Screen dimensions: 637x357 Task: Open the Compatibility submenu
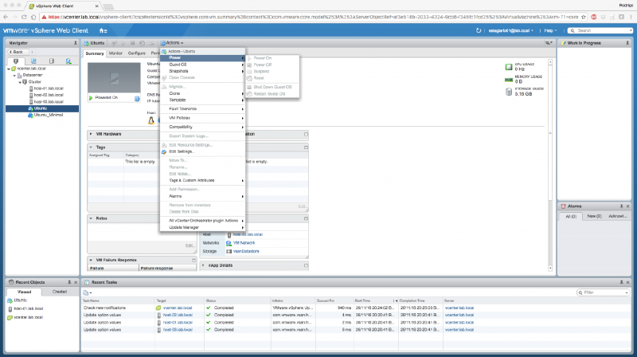pos(203,127)
